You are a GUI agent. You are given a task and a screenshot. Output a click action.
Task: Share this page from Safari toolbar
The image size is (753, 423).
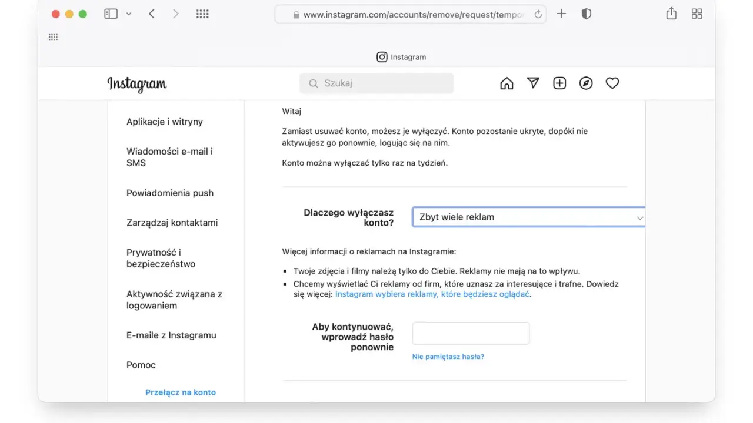(x=671, y=14)
